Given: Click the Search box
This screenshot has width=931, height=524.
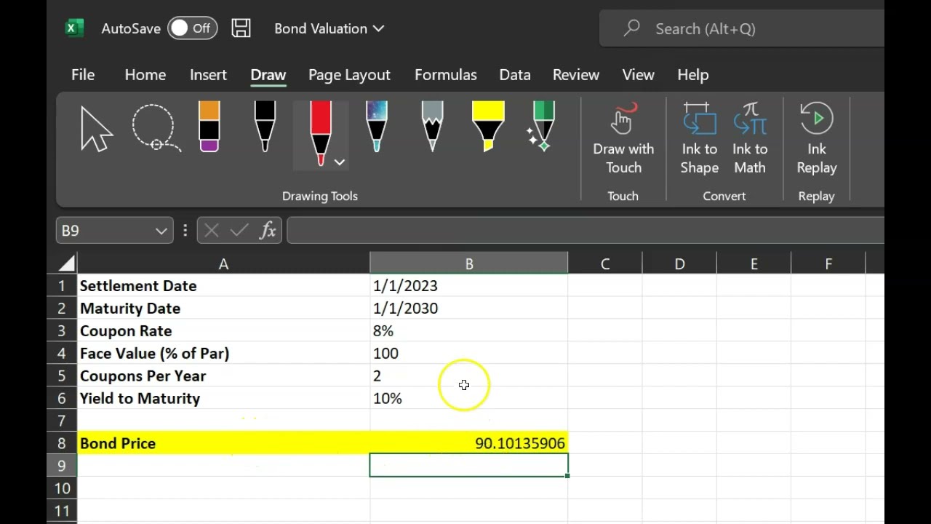Looking at the screenshot, I should pos(742,28).
